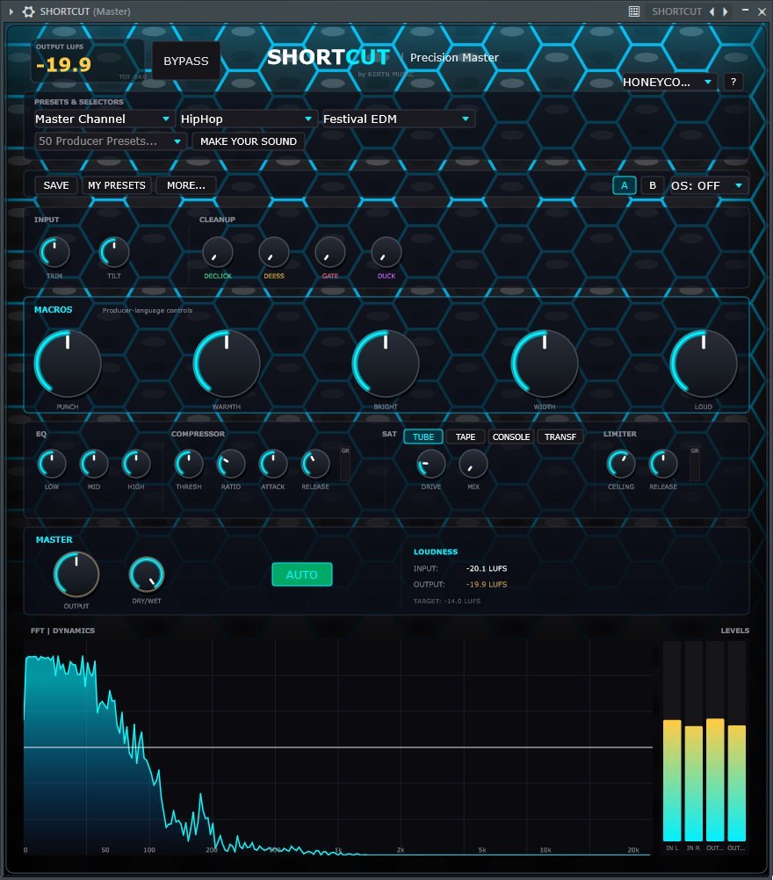Click the limiter GR meter
Viewport: 773px width, 880px height.
pyautogui.click(x=695, y=464)
